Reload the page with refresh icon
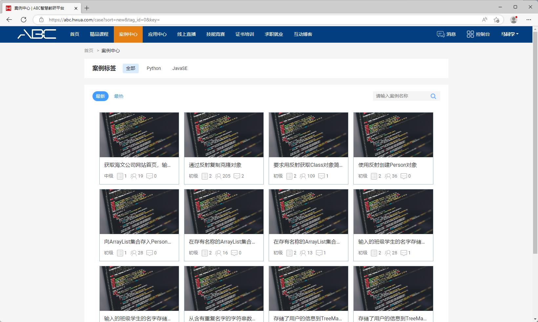The width and height of the screenshot is (538, 322). click(x=24, y=20)
